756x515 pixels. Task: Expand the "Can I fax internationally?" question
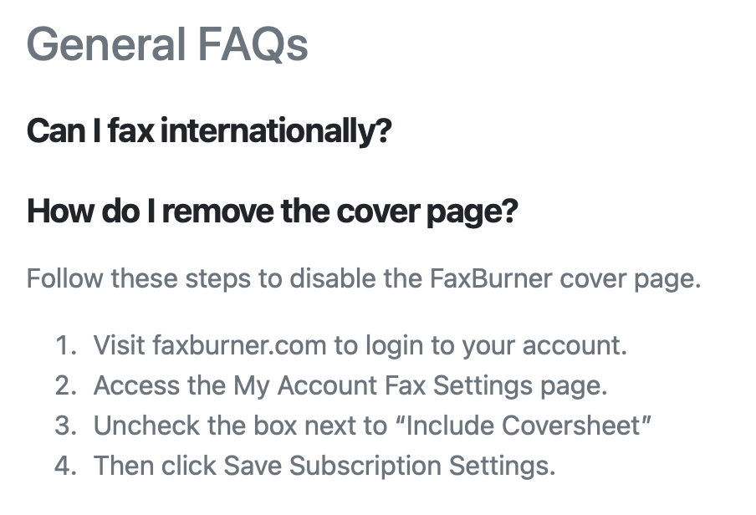209,131
